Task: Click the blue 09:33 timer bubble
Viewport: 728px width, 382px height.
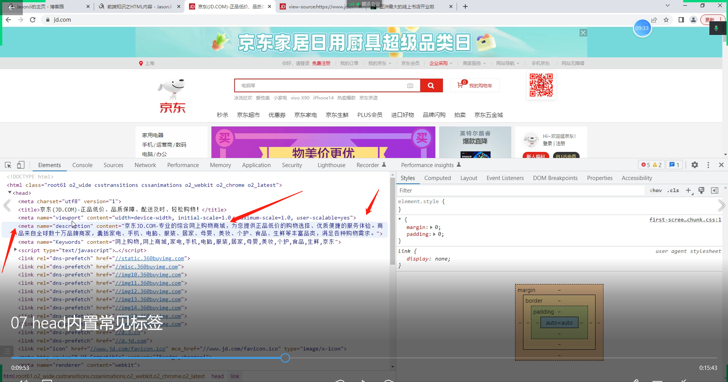Action: [642, 28]
